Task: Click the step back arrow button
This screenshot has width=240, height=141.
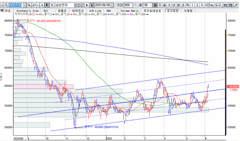Action: click(x=91, y=5)
